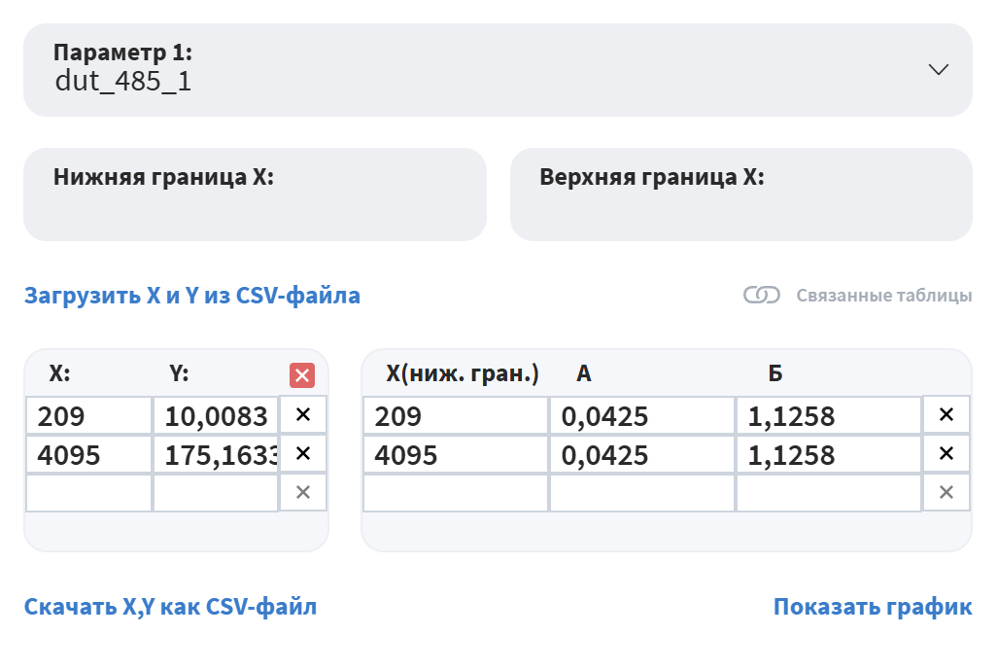Expand the Параметр 1 dropdown chevron
The height and width of the screenshot is (671, 997).
[938, 70]
